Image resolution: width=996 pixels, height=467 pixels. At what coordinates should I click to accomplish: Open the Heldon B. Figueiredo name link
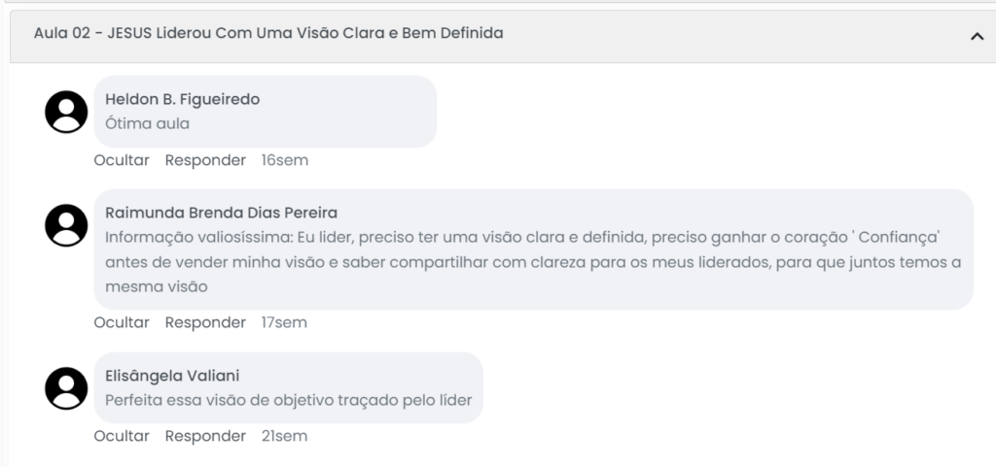[x=182, y=99]
